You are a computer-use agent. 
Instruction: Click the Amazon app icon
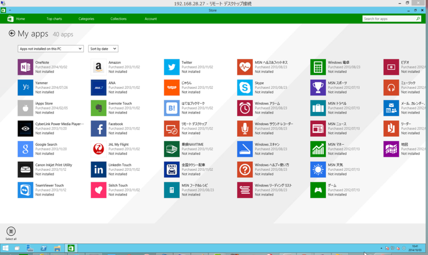coord(98,67)
